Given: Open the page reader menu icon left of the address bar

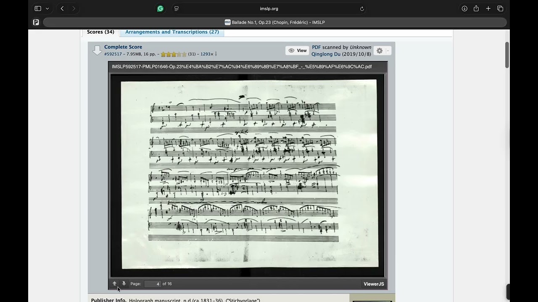Looking at the screenshot, I should (x=177, y=8).
